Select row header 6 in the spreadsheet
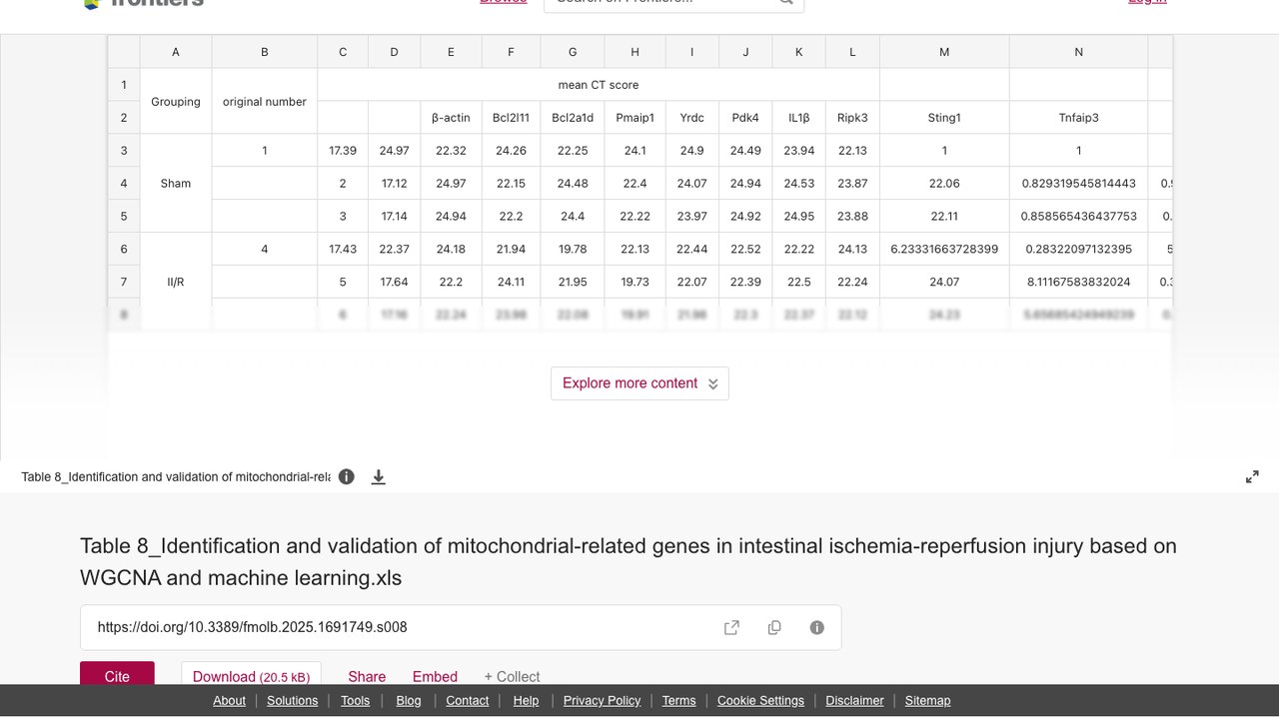The image size is (1279, 719). [124, 250]
